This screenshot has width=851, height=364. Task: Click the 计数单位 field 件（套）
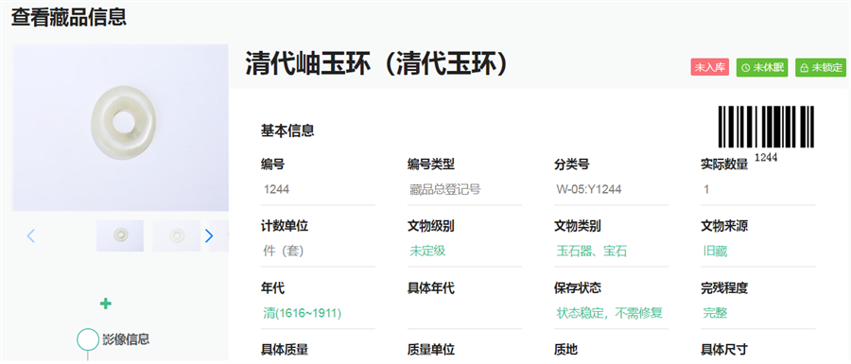tap(318, 251)
